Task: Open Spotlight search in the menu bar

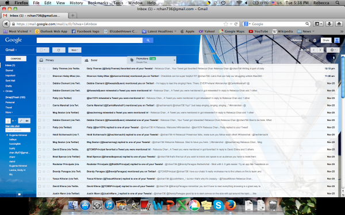Action: tap(338, 3)
